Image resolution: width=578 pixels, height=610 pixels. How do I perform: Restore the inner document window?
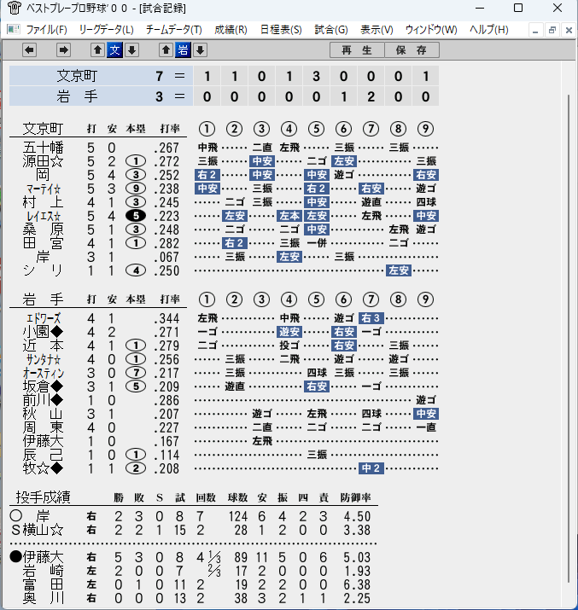click(552, 30)
